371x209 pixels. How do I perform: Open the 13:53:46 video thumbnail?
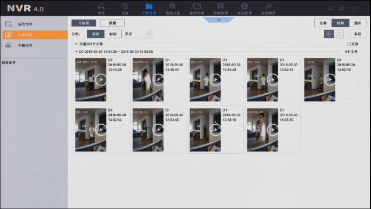(148, 130)
